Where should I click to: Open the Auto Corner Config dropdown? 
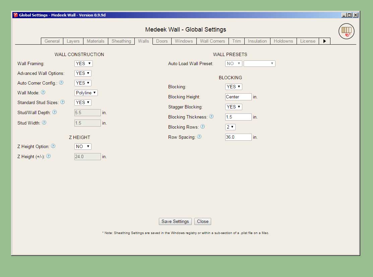tap(83, 83)
